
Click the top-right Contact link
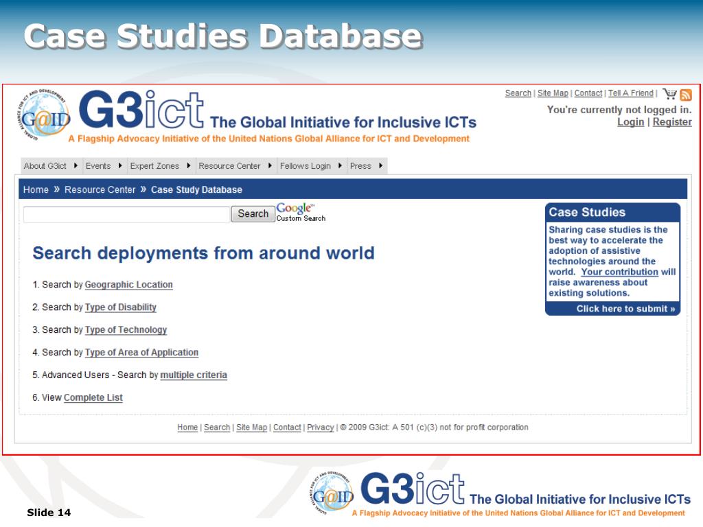(588, 93)
